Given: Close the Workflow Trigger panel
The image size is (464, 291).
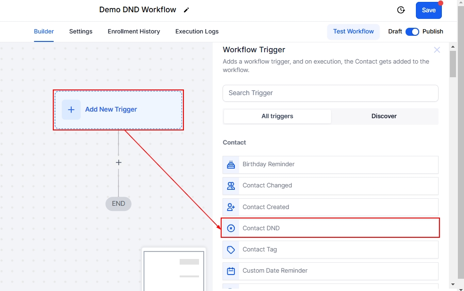Looking at the screenshot, I should coord(437,50).
